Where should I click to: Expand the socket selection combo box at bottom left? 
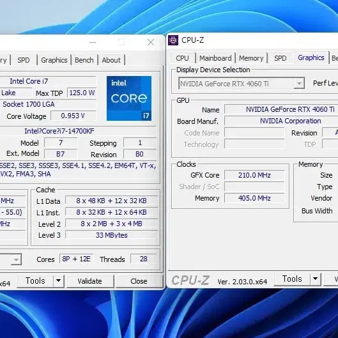(16, 259)
